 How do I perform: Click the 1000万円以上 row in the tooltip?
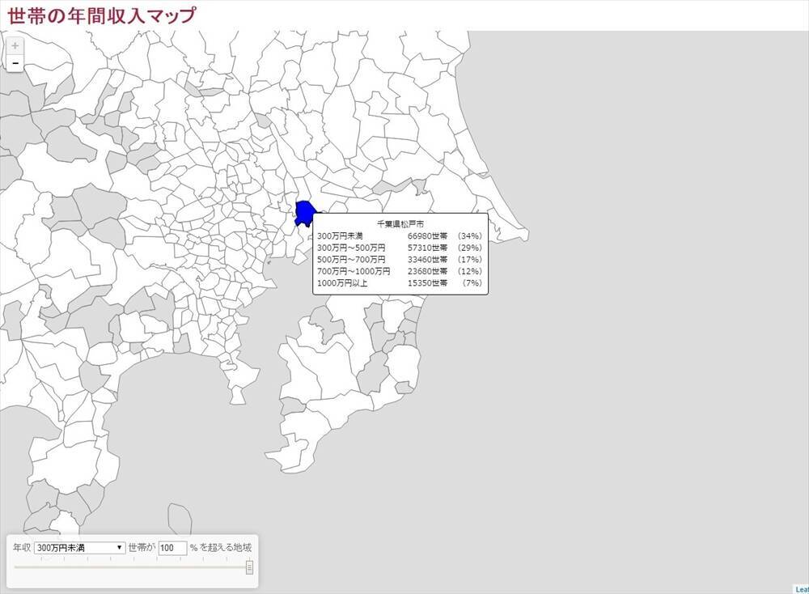[x=400, y=283]
